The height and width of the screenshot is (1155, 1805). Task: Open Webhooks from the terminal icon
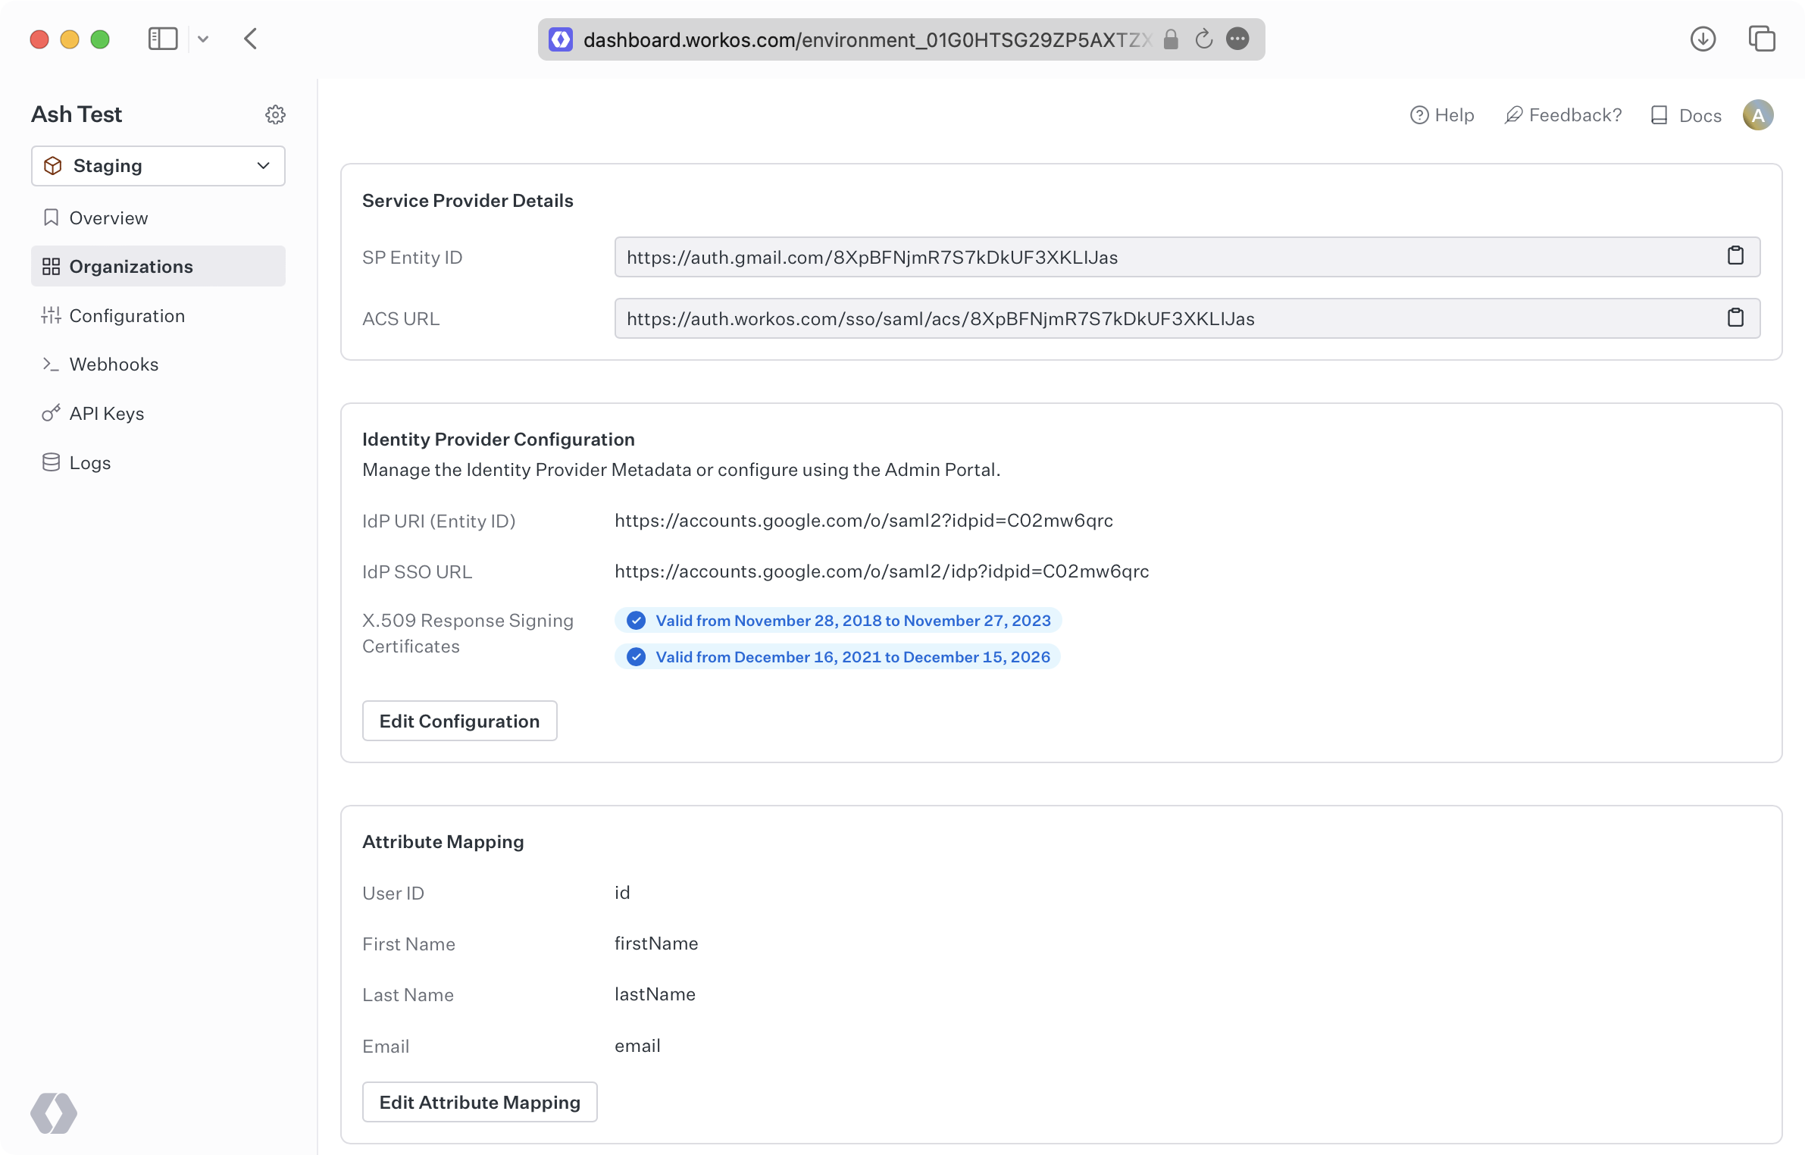(x=114, y=364)
